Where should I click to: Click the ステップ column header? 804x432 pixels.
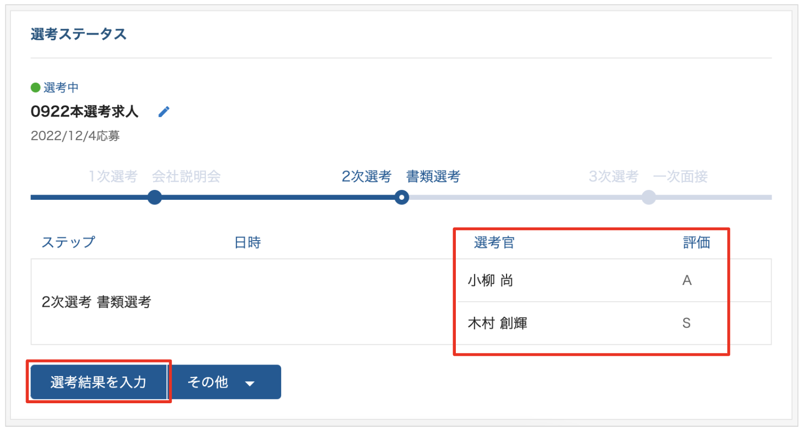pos(68,242)
